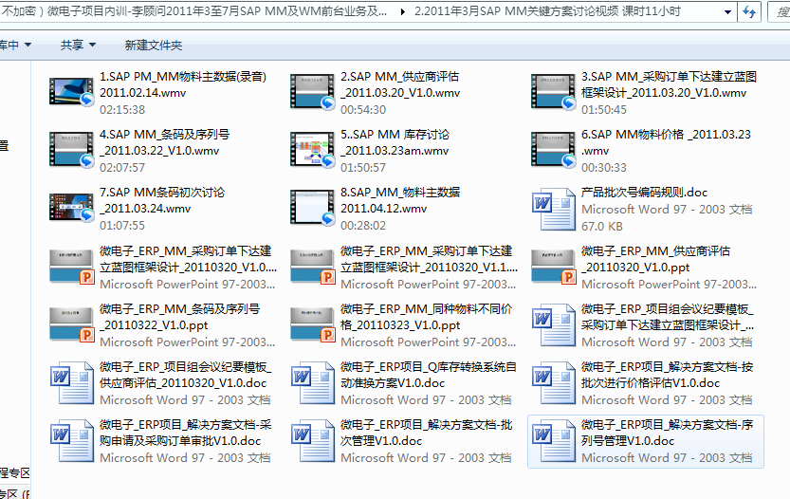This screenshot has width=790, height=499.
Task: Select video icon for 5..SAP MM 库存讨论
Action: point(312,150)
